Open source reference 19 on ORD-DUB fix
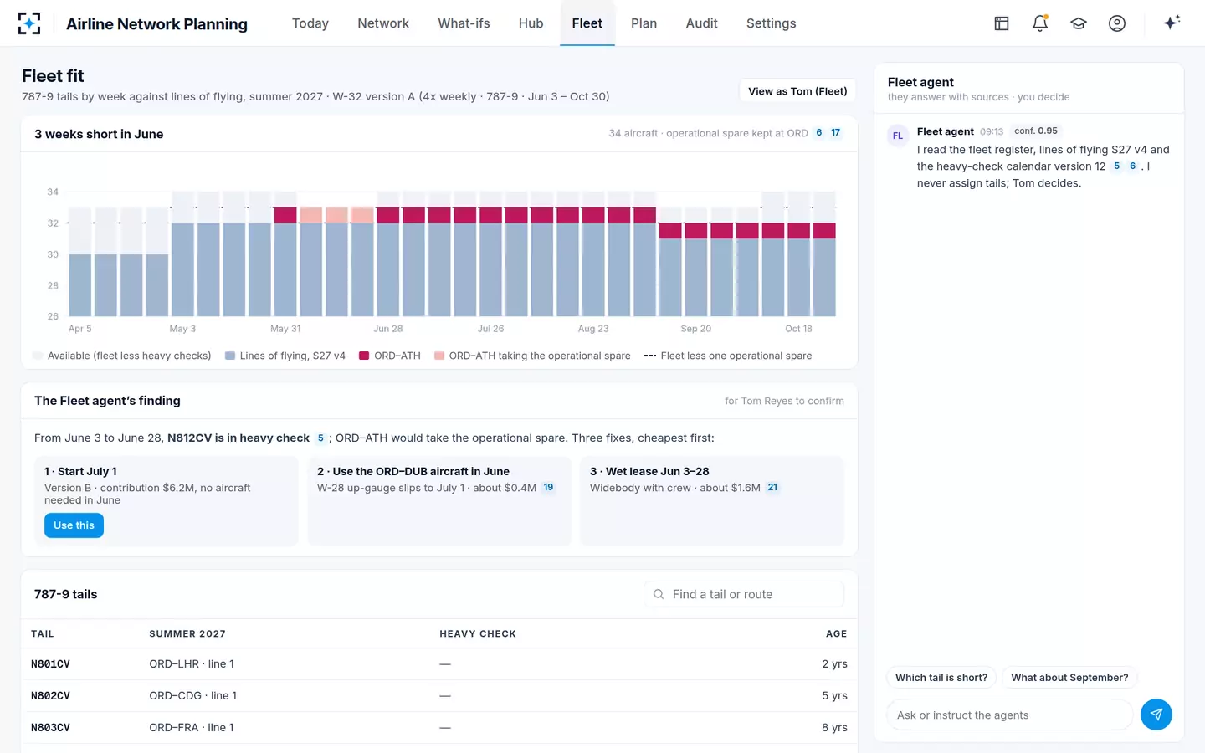 pos(548,488)
